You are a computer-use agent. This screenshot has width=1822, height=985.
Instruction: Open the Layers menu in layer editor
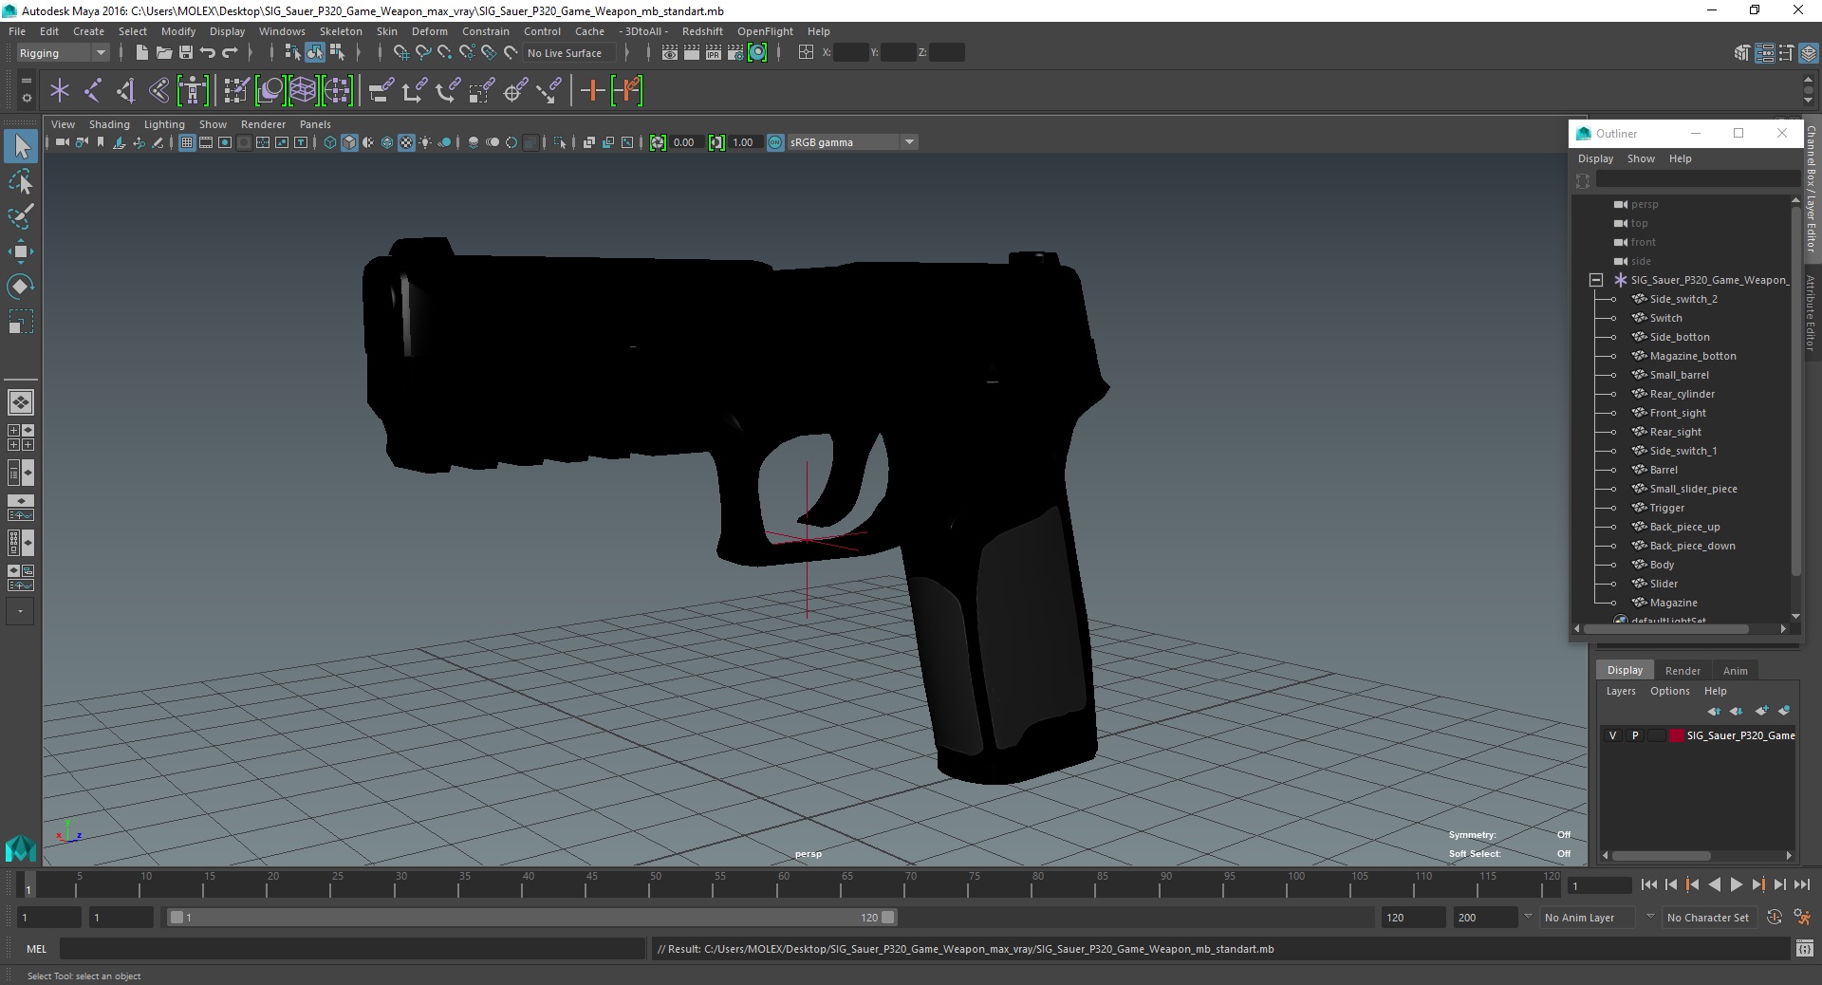tap(1621, 691)
